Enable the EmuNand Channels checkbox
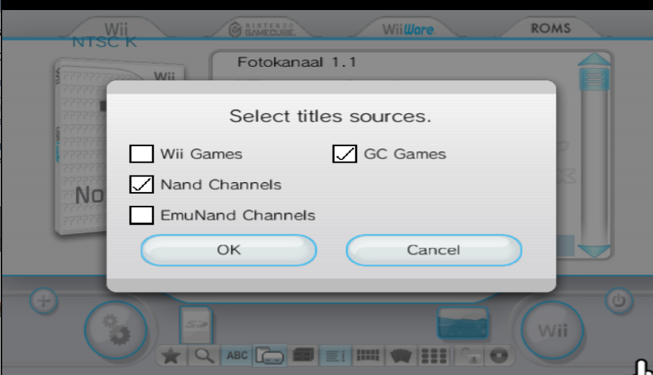653x375 pixels. [142, 215]
